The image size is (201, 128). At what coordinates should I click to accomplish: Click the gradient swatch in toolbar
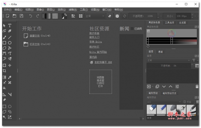(48, 16)
